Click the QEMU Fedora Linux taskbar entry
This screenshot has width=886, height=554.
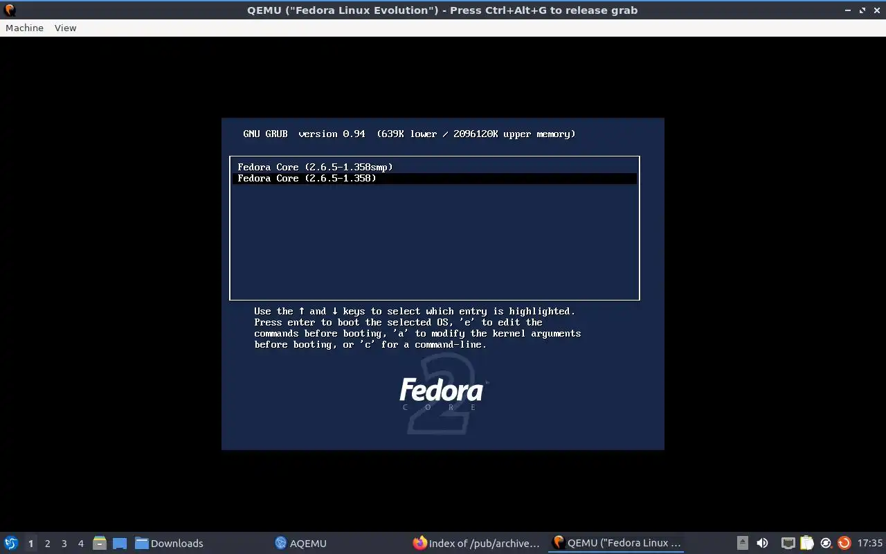point(616,543)
